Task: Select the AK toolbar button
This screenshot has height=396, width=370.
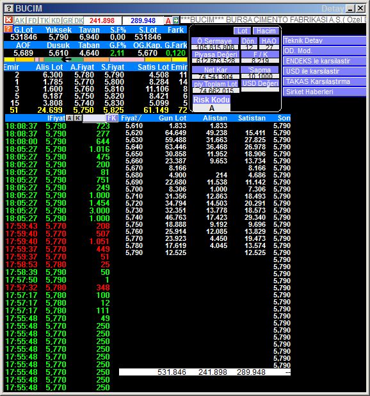Action: pyautogui.click(x=20, y=21)
